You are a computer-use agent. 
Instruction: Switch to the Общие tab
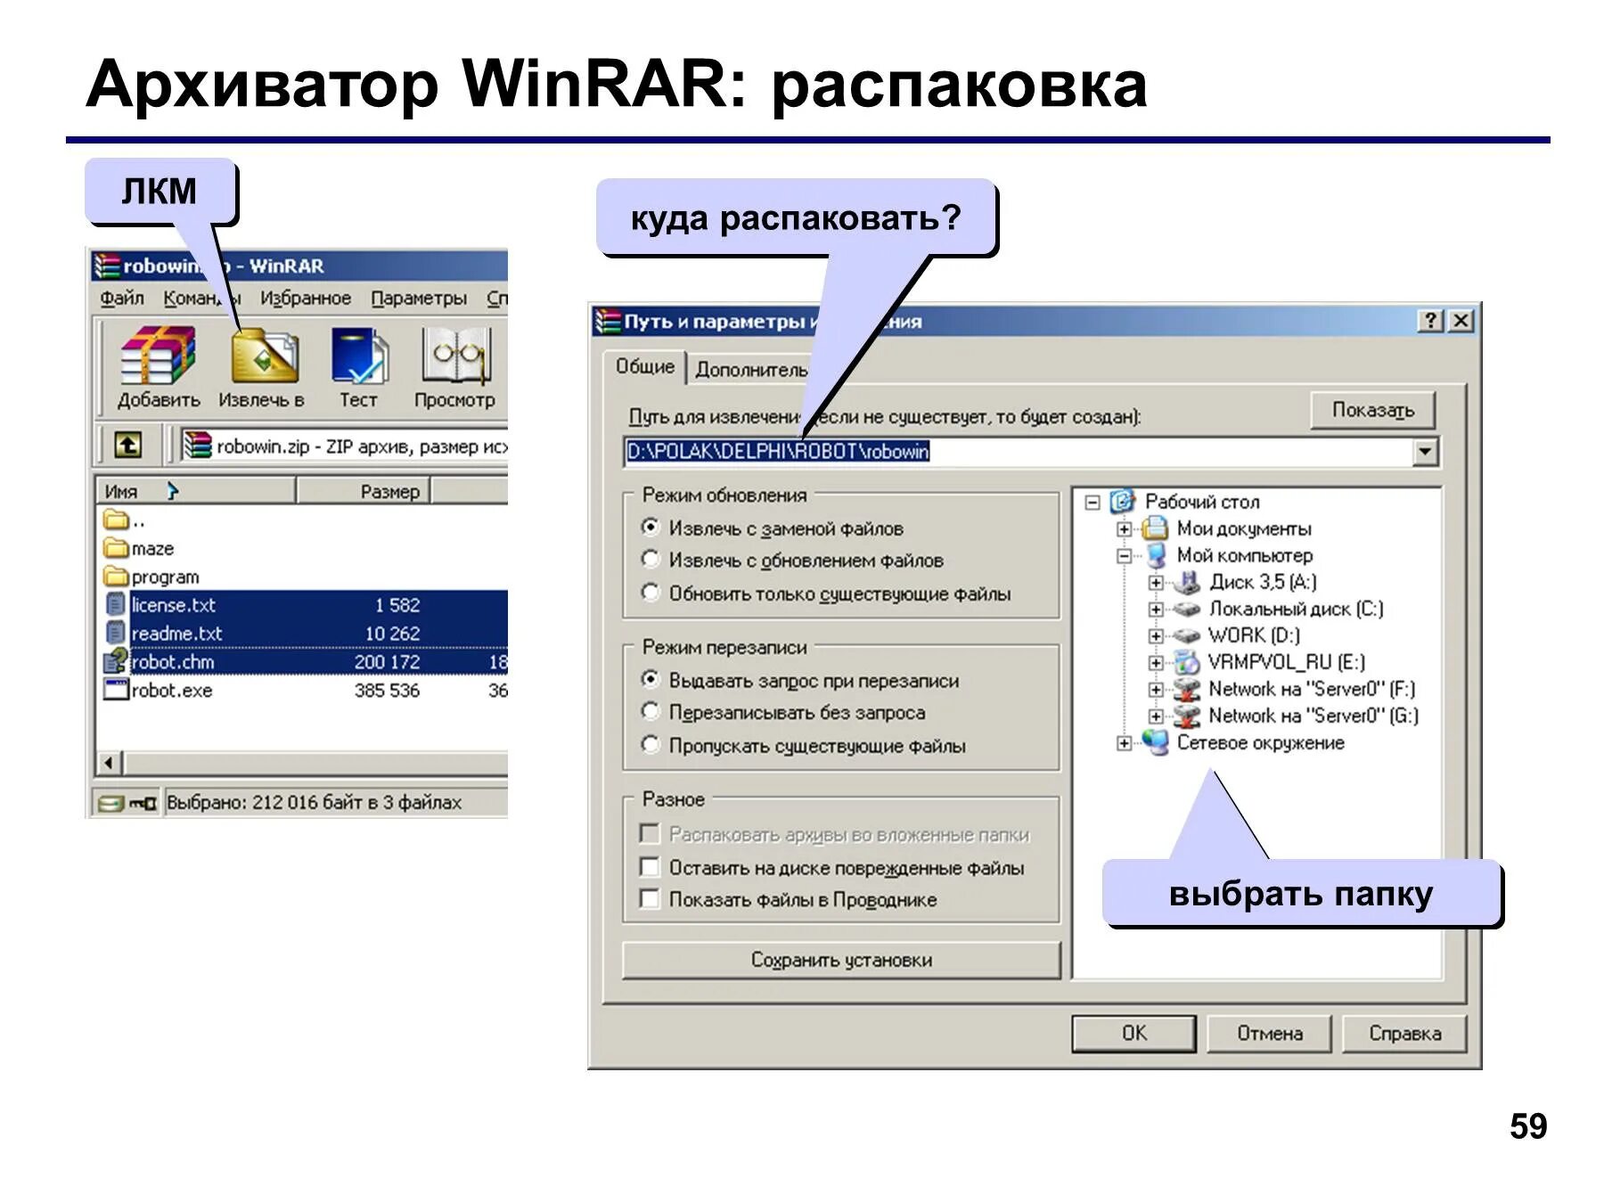(x=645, y=366)
